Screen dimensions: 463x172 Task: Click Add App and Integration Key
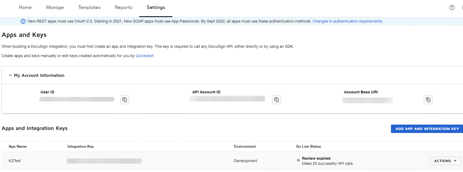(x=427, y=129)
